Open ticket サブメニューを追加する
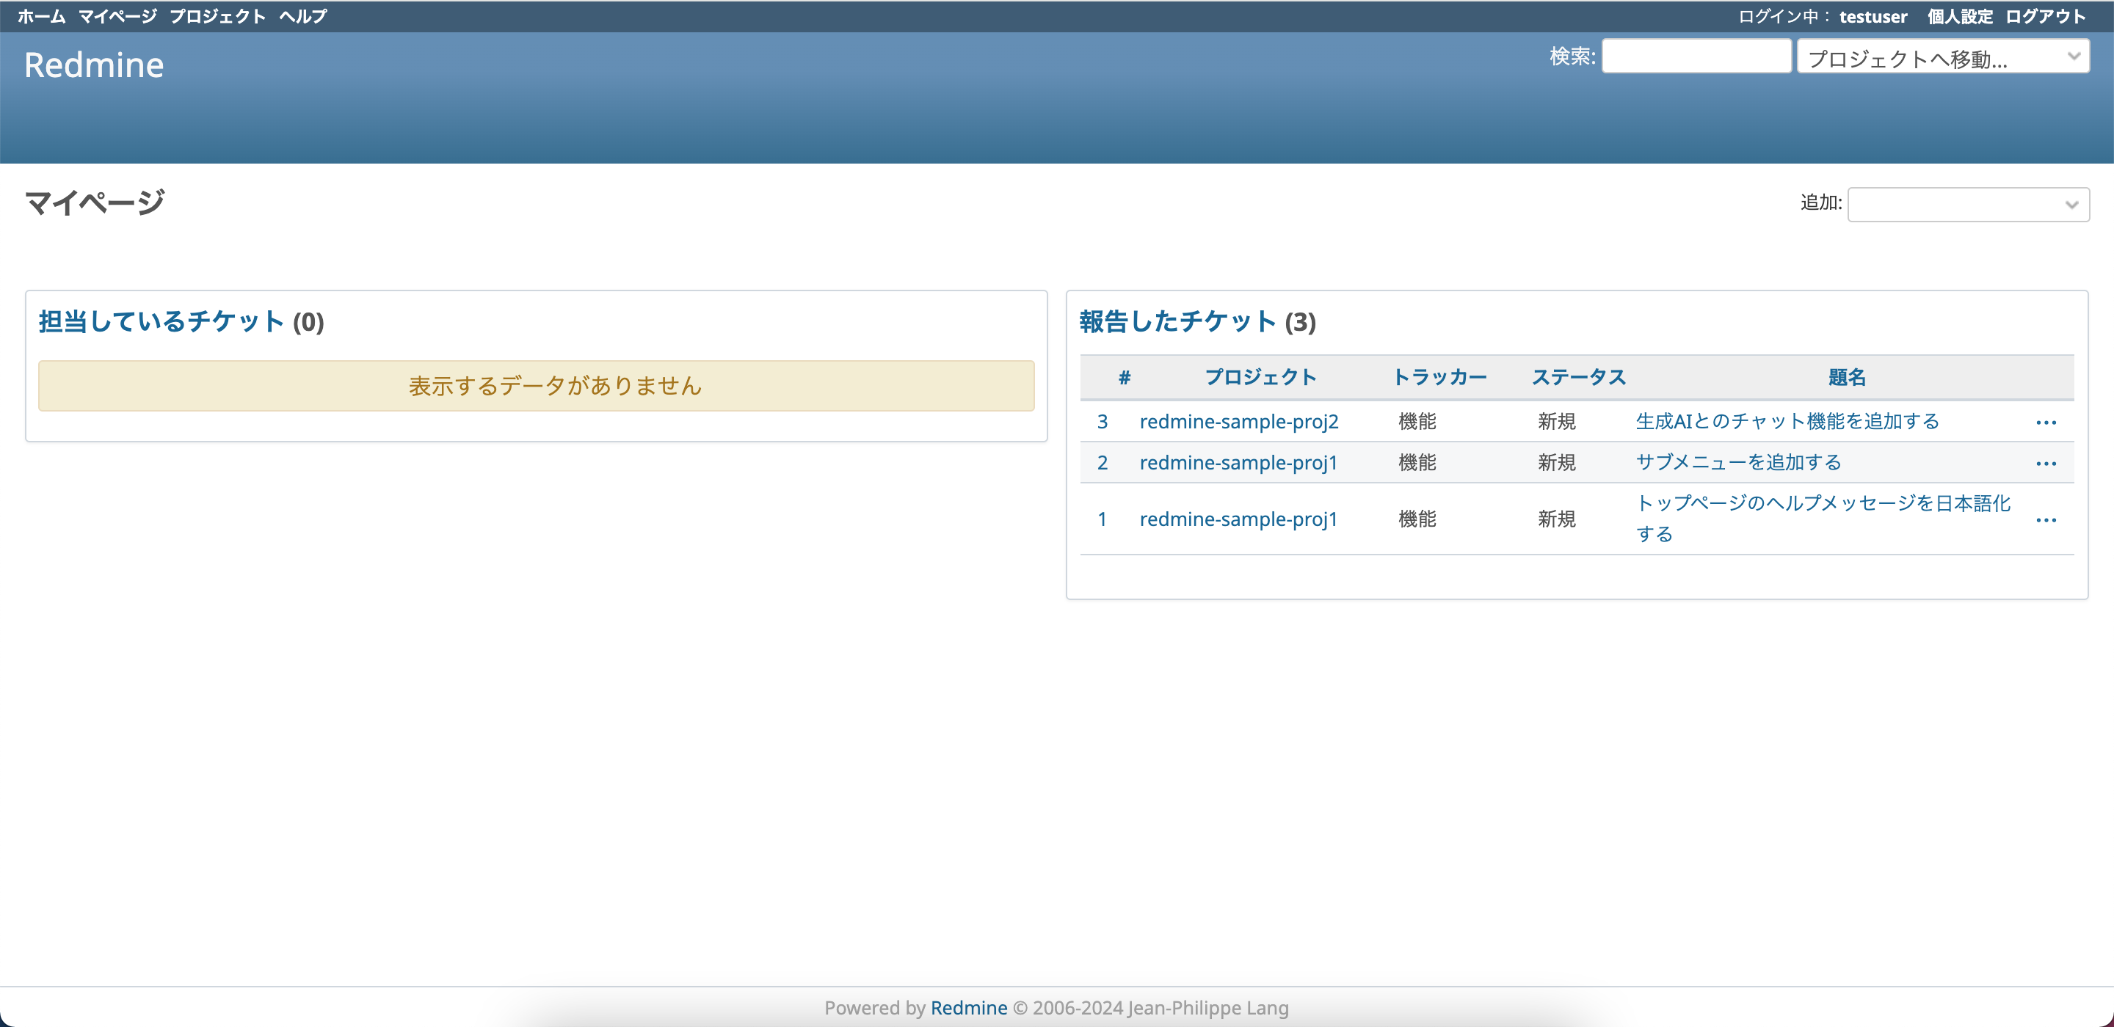The image size is (2114, 1027). tap(1738, 463)
